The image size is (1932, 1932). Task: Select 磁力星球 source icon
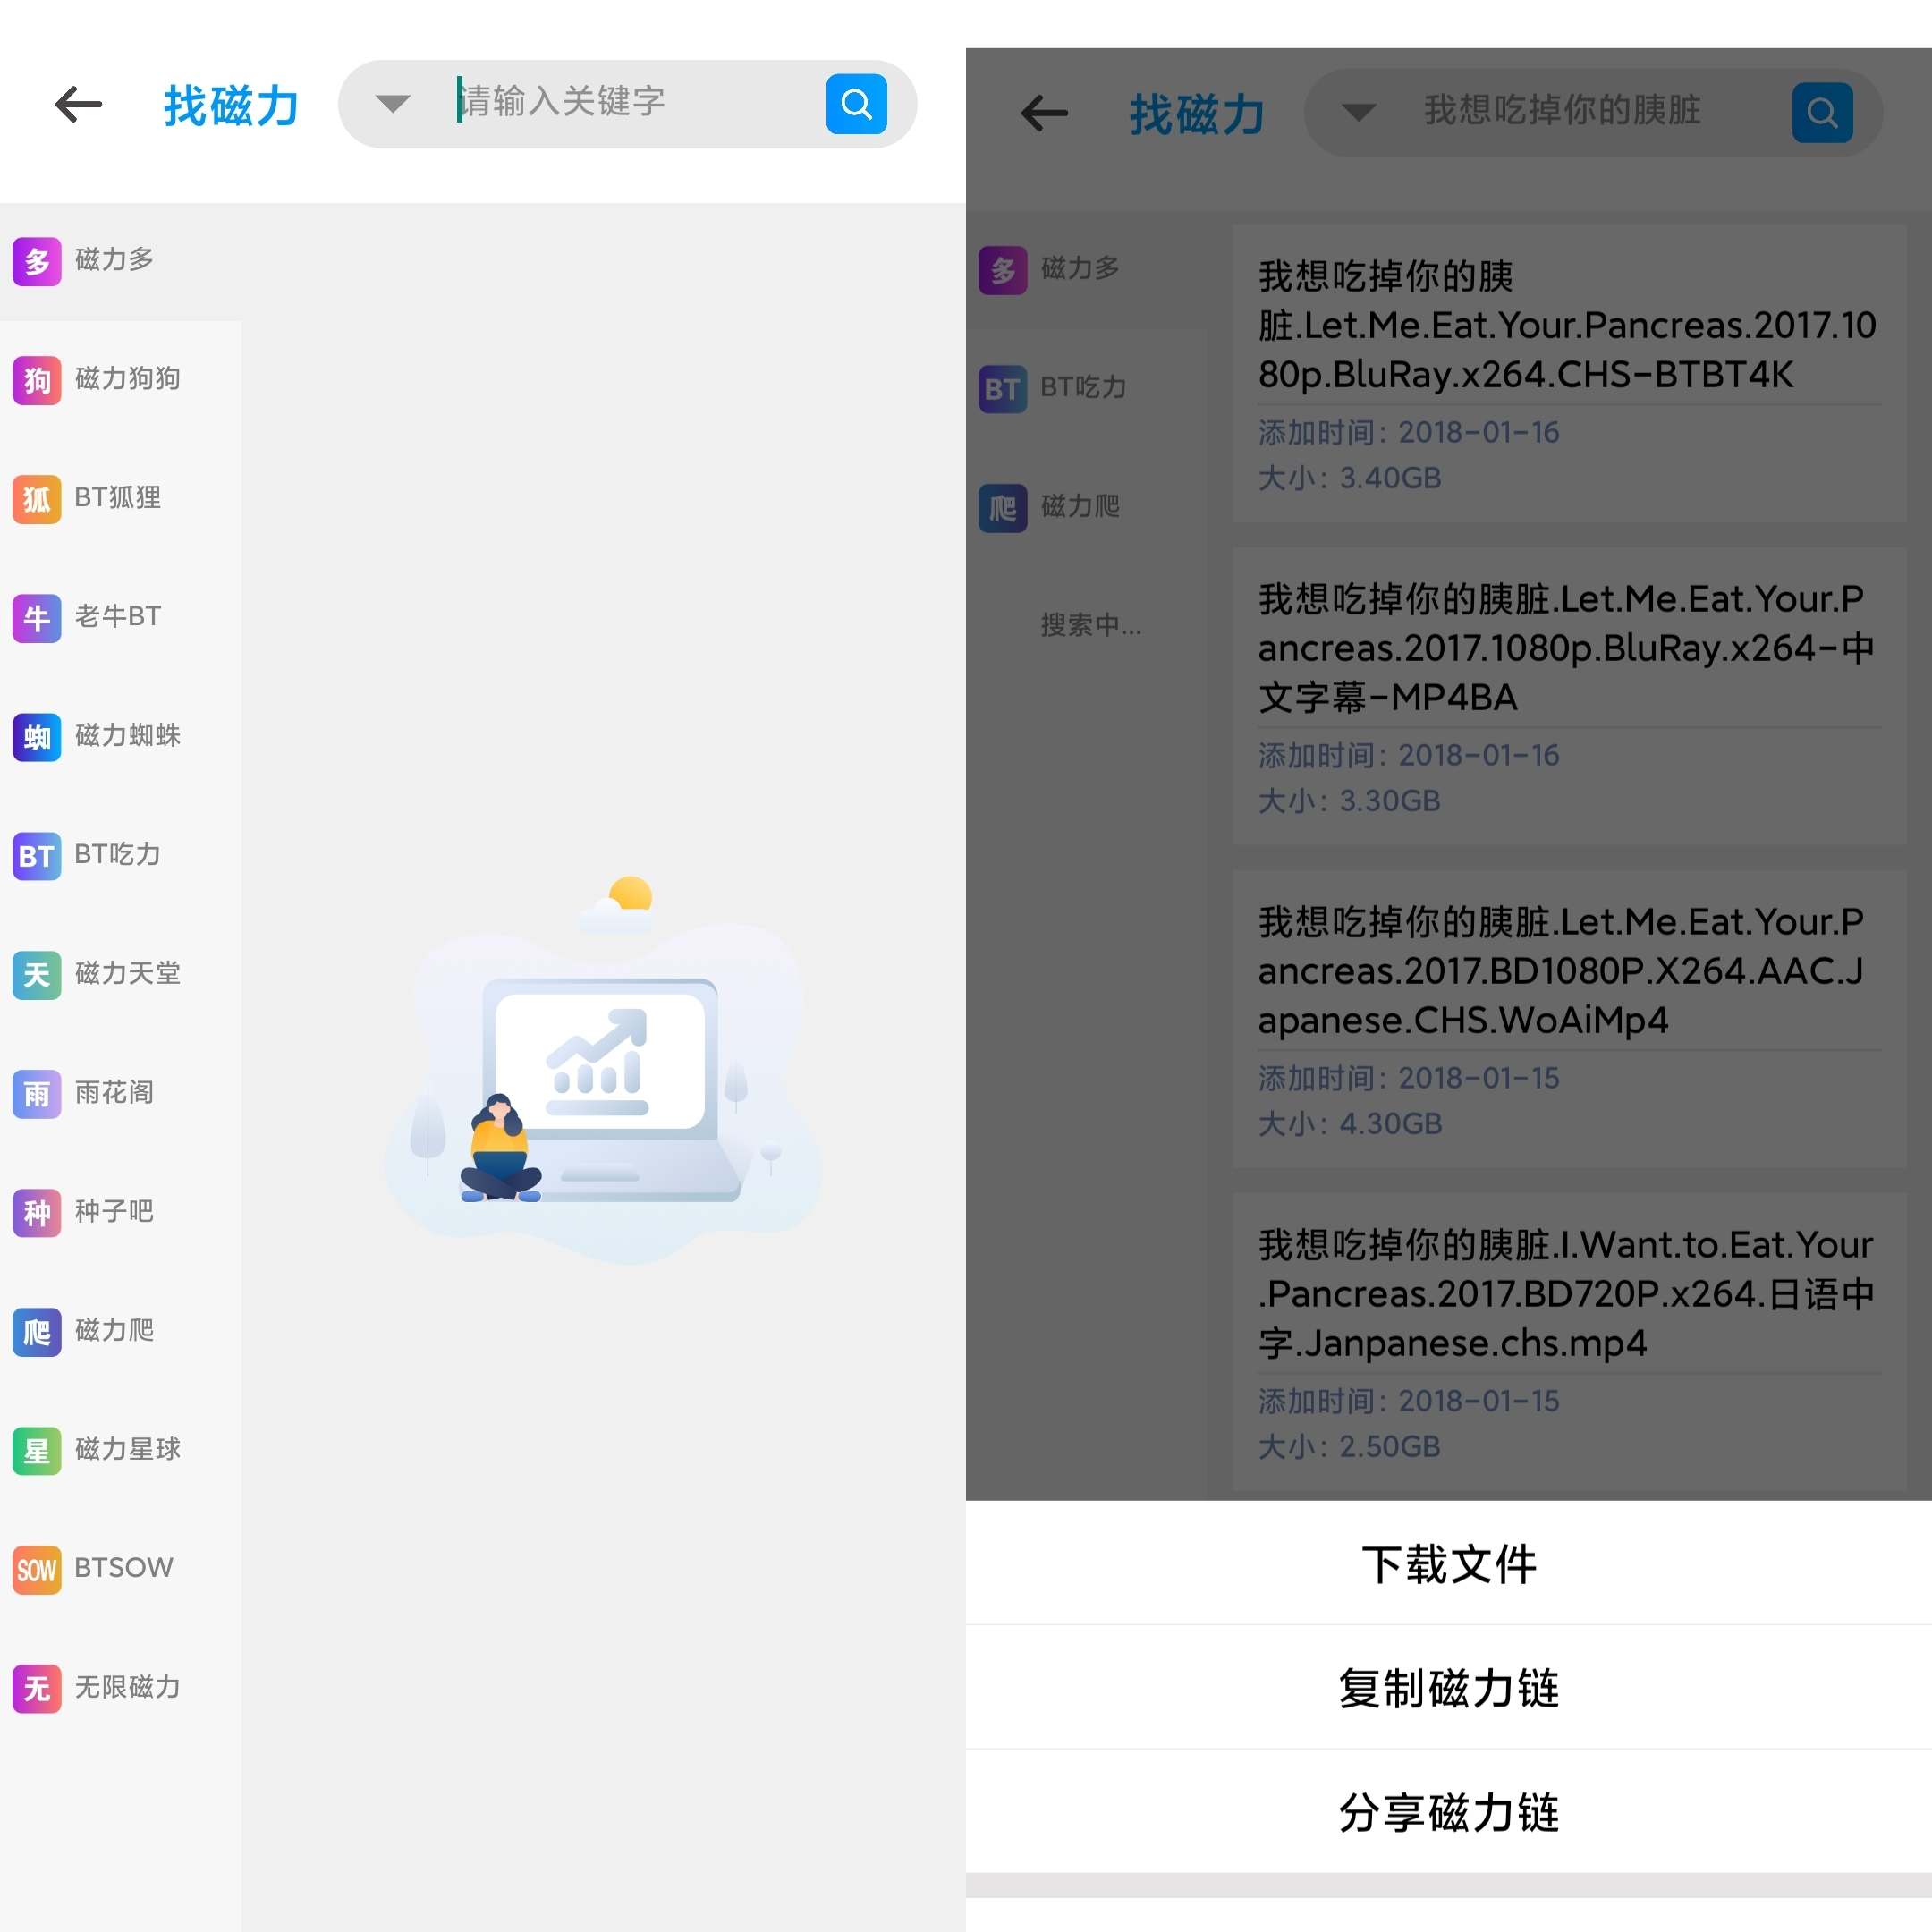(37, 1451)
